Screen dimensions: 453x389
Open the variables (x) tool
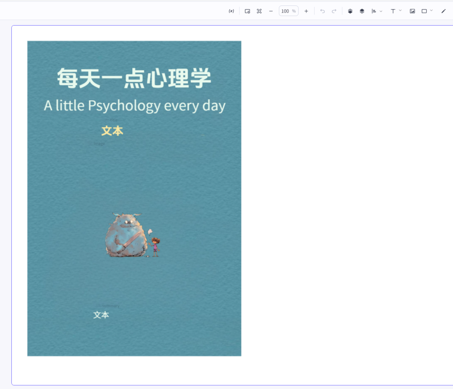click(232, 11)
